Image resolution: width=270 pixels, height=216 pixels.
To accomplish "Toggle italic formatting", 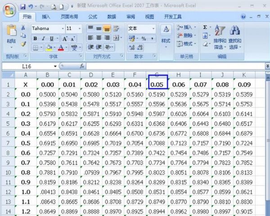I will (x=43, y=39).
